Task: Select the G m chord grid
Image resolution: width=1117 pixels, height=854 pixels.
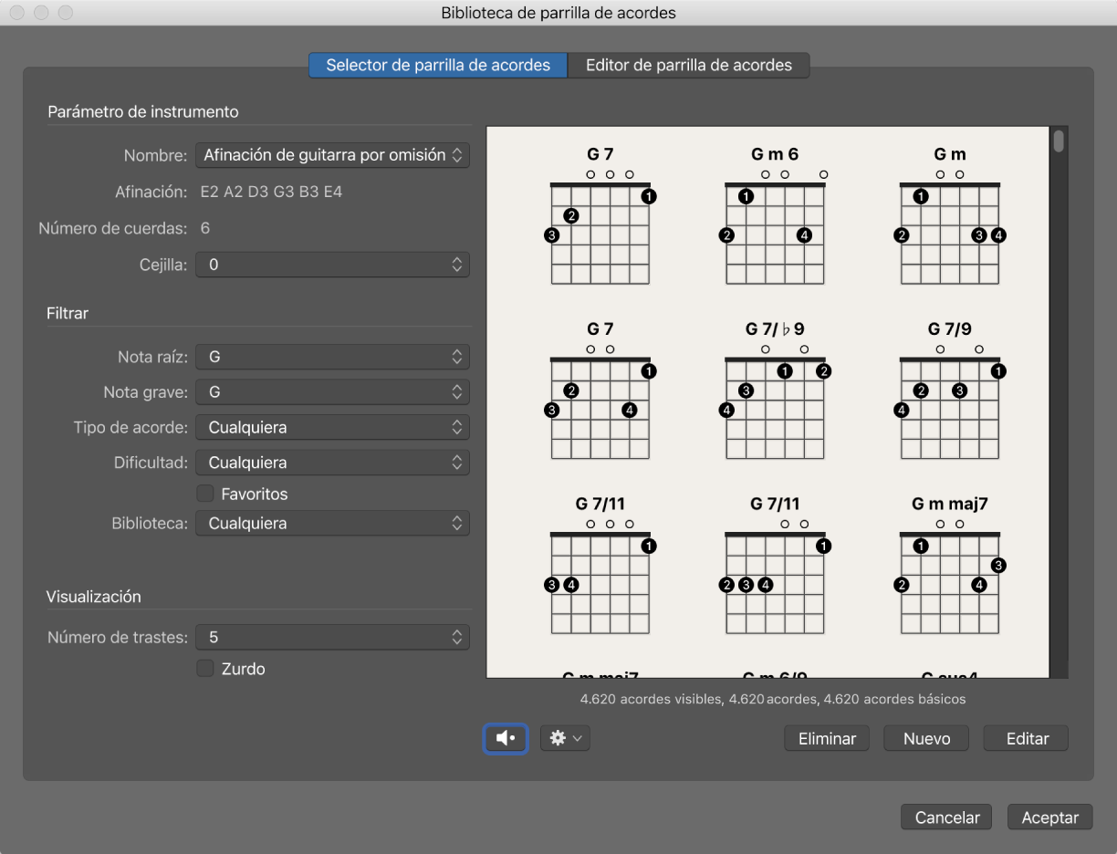Action: coord(950,216)
